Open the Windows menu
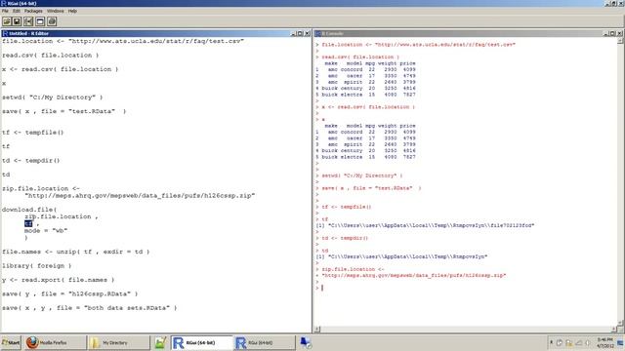The width and height of the screenshot is (625, 351). pyautogui.click(x=56, y=11)
